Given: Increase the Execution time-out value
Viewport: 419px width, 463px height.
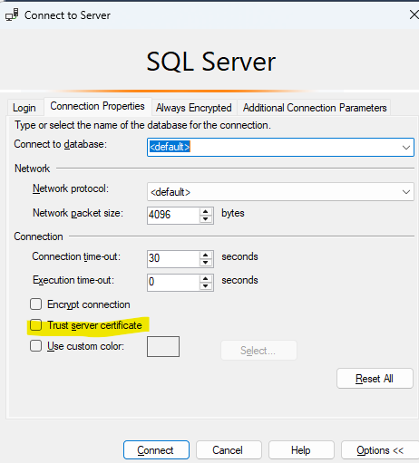Looking at the screenshot, I should click(206, 278).
